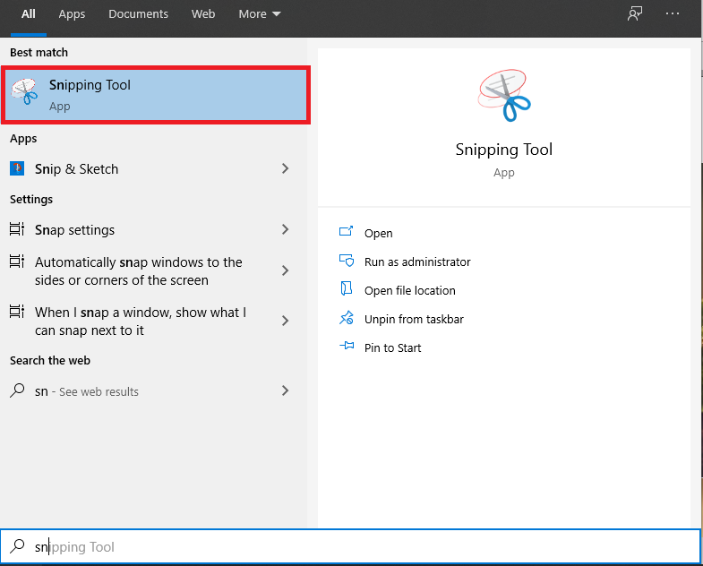The width and height of the screenshot is (703, 566).
Task: Expand the Snap settings result chevron
Action: click(x=285, y=230)
